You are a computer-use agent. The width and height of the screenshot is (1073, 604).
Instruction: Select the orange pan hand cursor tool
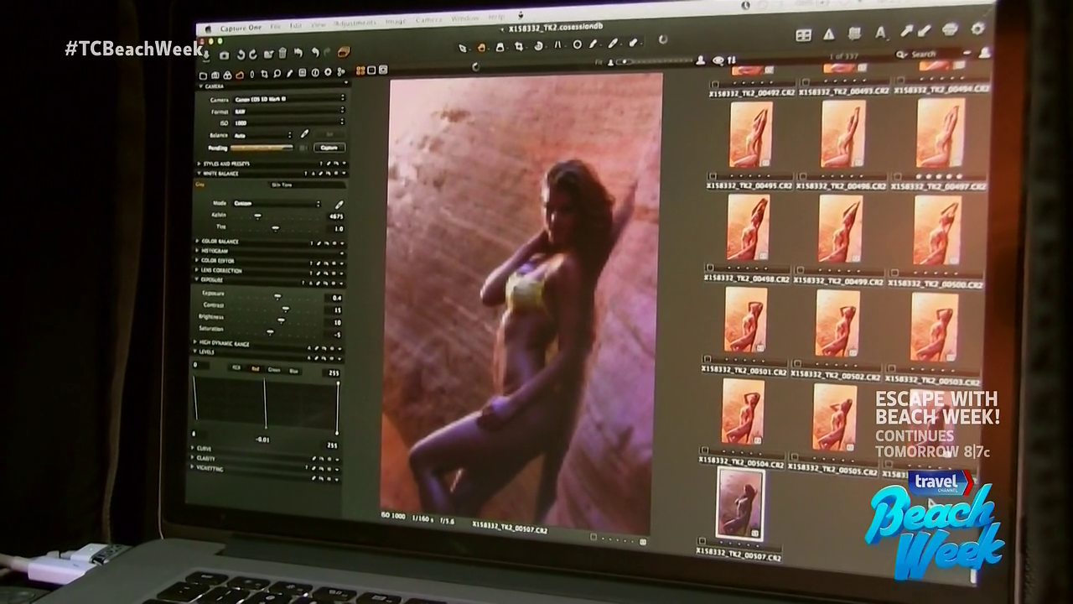pyautogui.click(x=481, y=47)
